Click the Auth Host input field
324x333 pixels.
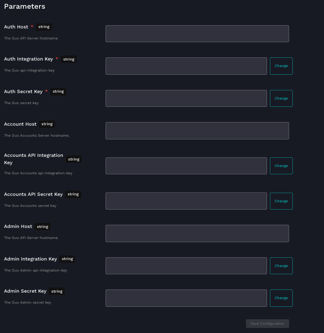tap(197, 33)
